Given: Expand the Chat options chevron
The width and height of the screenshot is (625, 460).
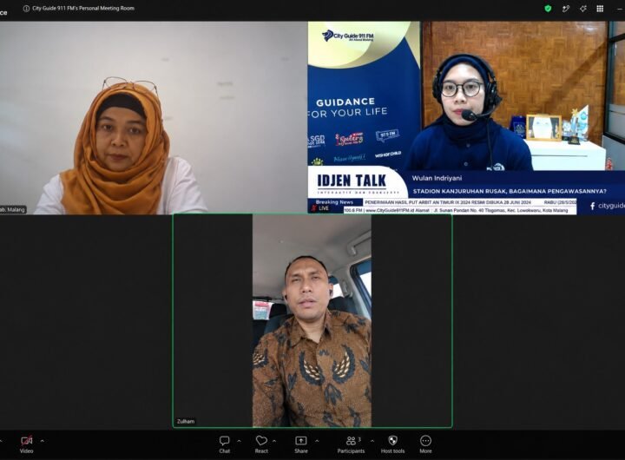Looking at the screenshot, I should 240,441.
